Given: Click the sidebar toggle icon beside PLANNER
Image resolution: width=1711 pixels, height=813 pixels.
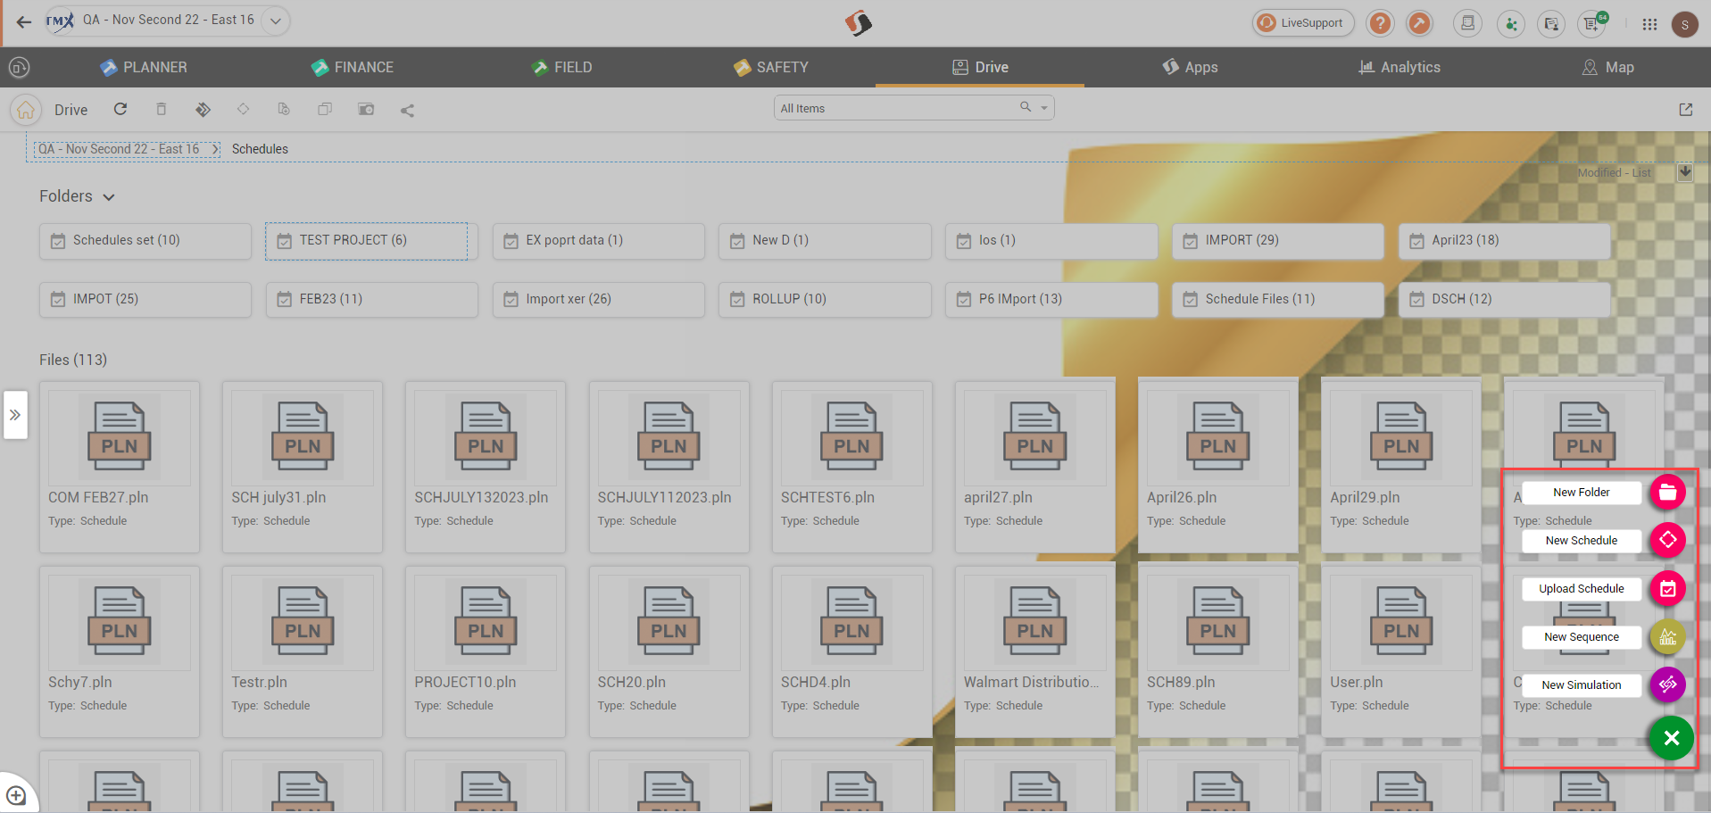Looking at the screenshot, I should coord(19,67).
